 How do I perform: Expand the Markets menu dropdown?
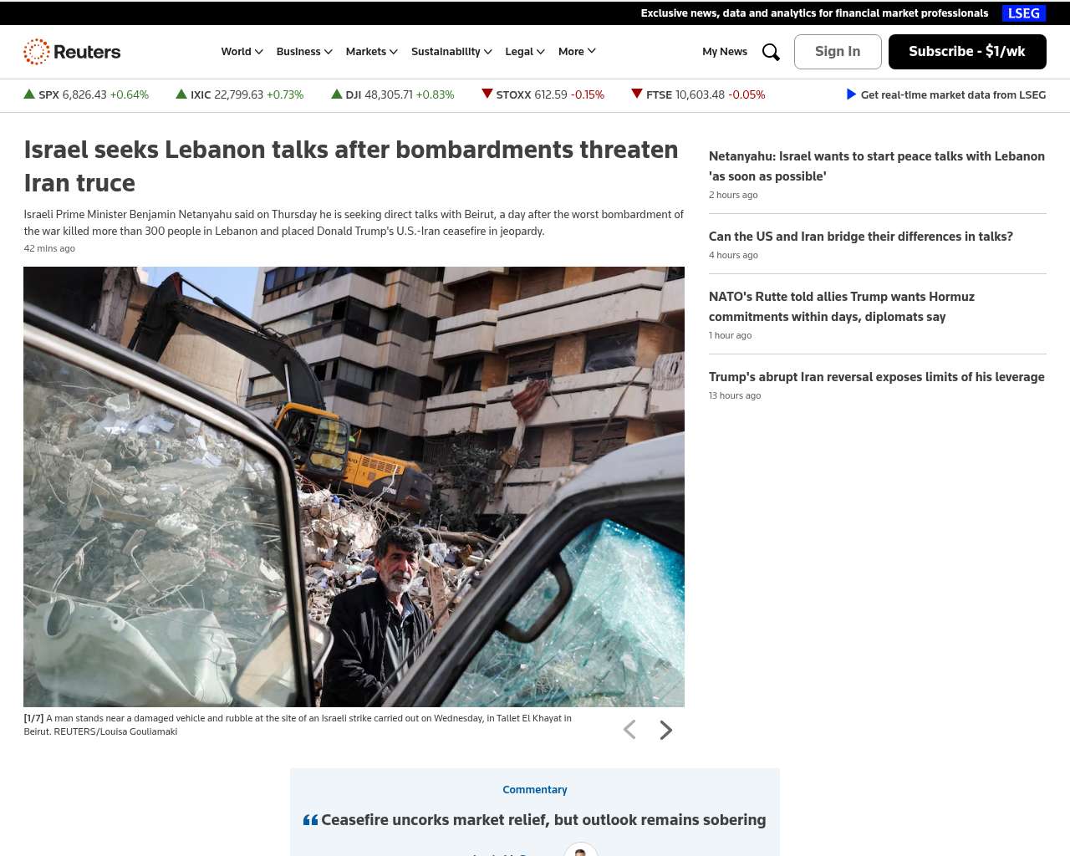372,52
